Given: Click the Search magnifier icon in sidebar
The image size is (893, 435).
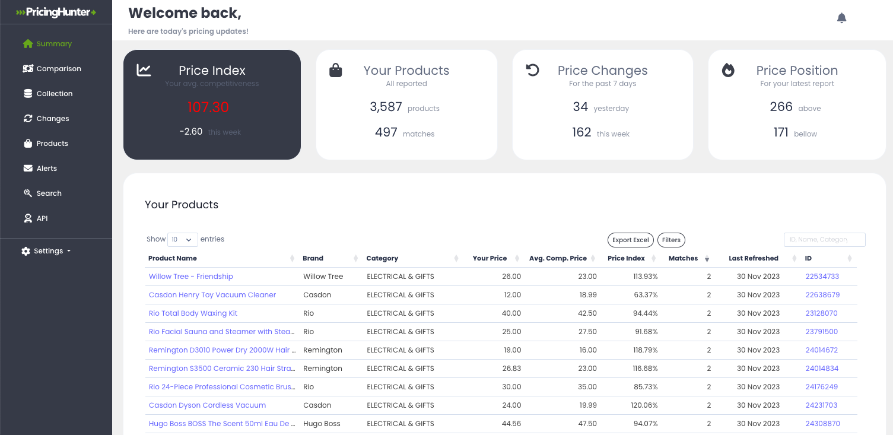Looking at the screenshot, I should (27, 193).
